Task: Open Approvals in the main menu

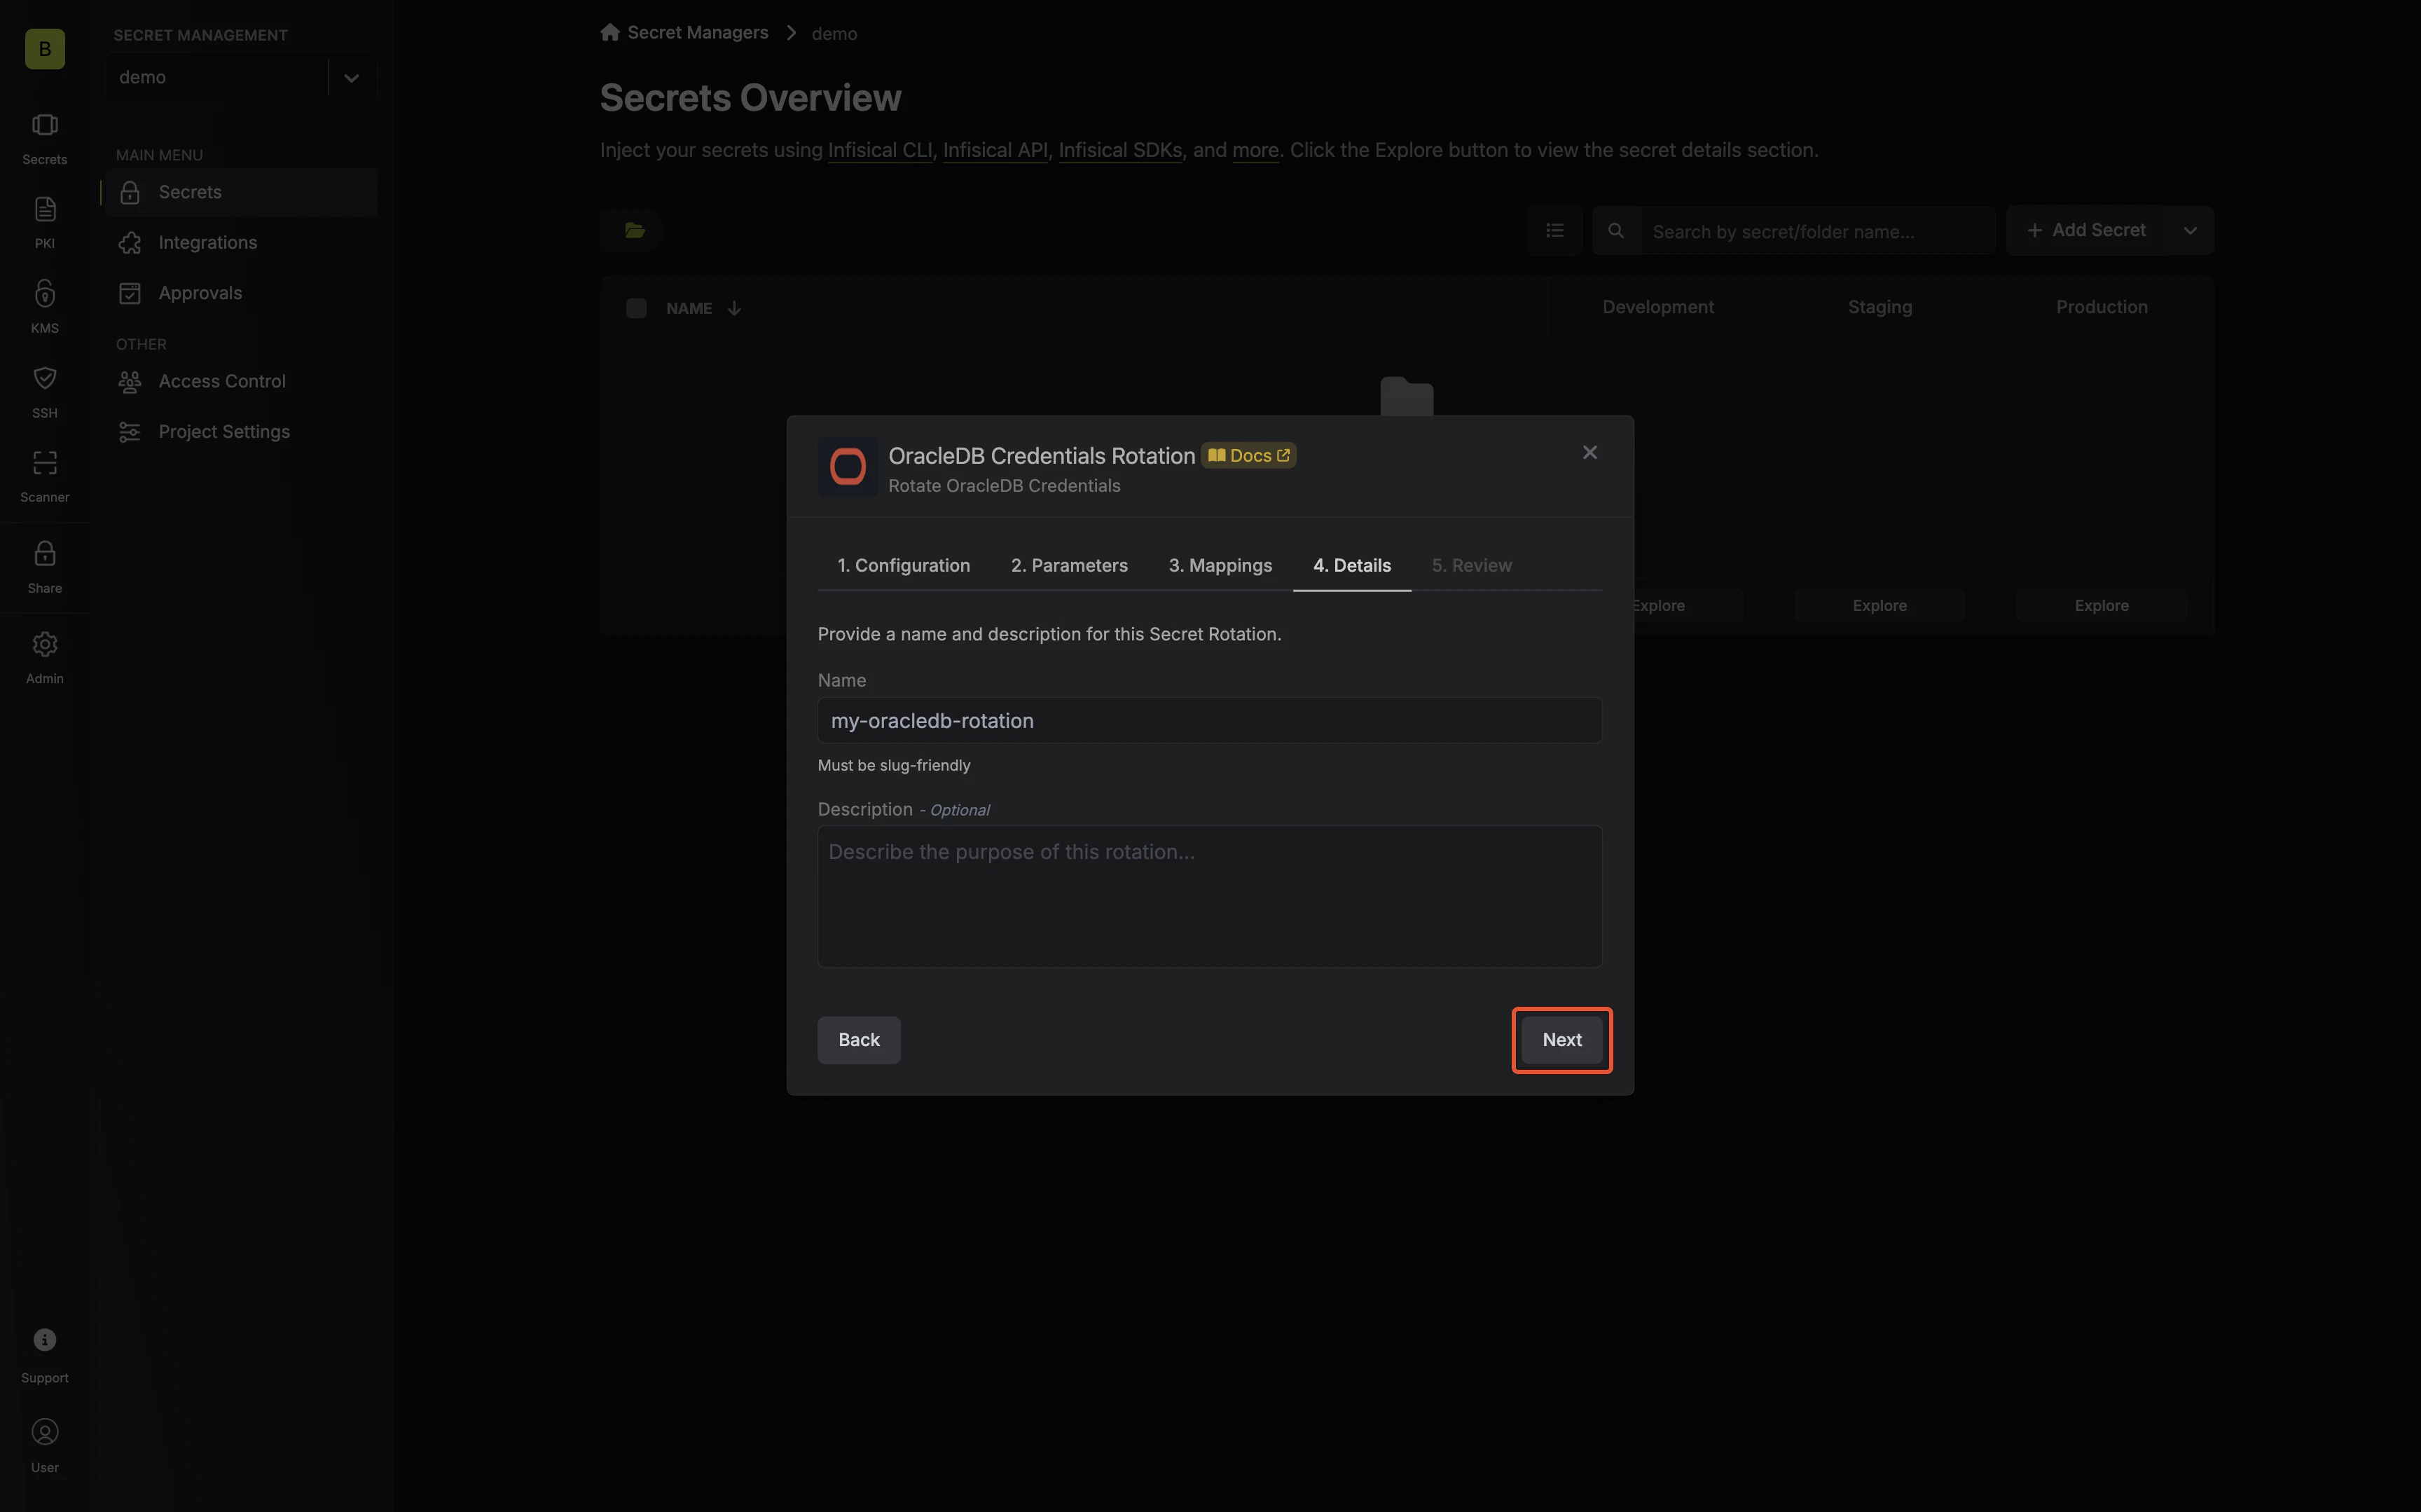Action: tap(241, 293)
